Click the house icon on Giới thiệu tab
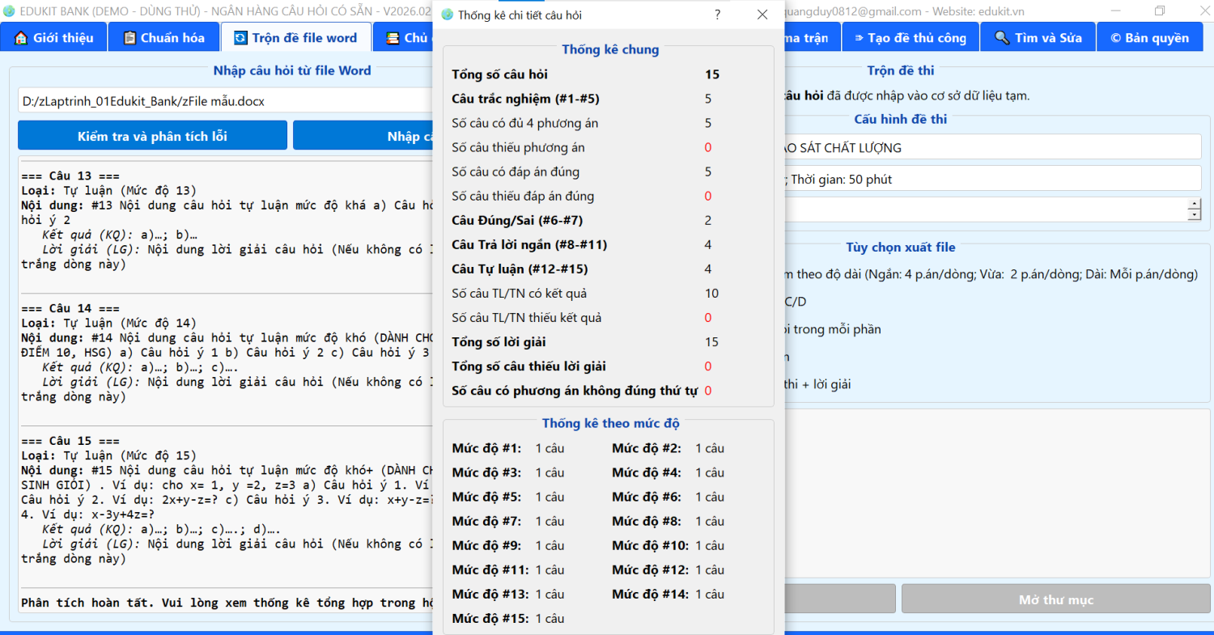Viewport: 1214px width, 635px height. (x=21, y=38)
